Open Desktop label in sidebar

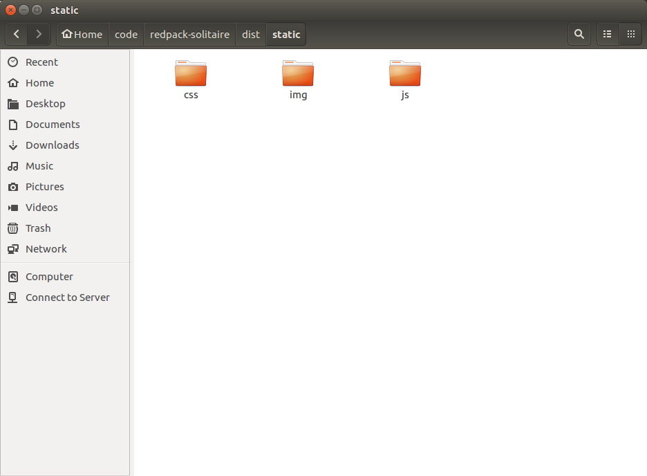46,104
